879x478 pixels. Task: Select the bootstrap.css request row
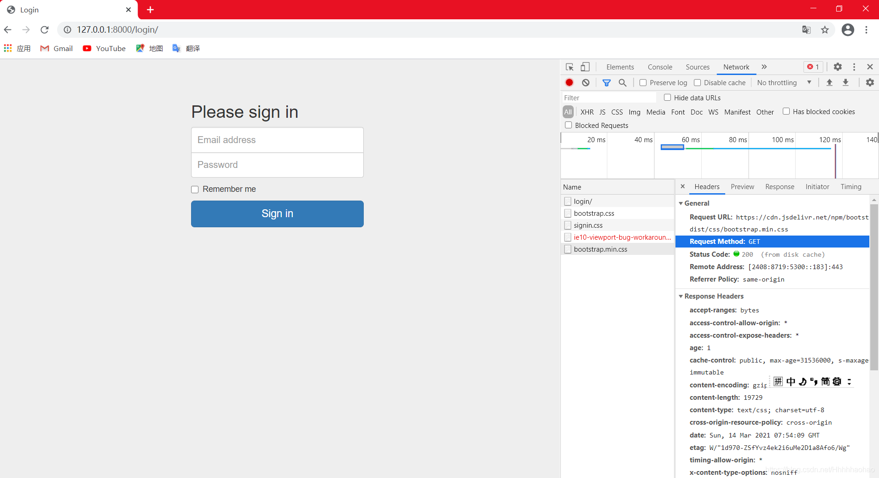617,213
